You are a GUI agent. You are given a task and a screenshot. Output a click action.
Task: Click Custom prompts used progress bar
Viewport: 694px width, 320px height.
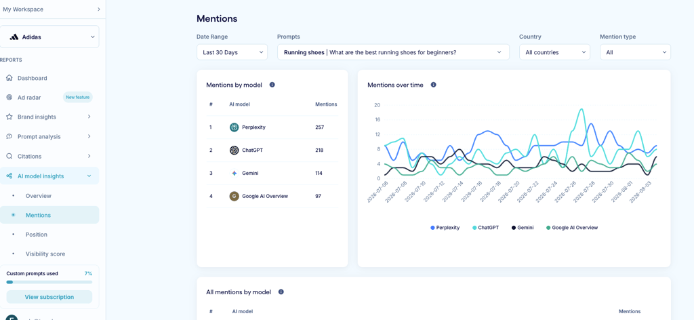pos(49,282)
